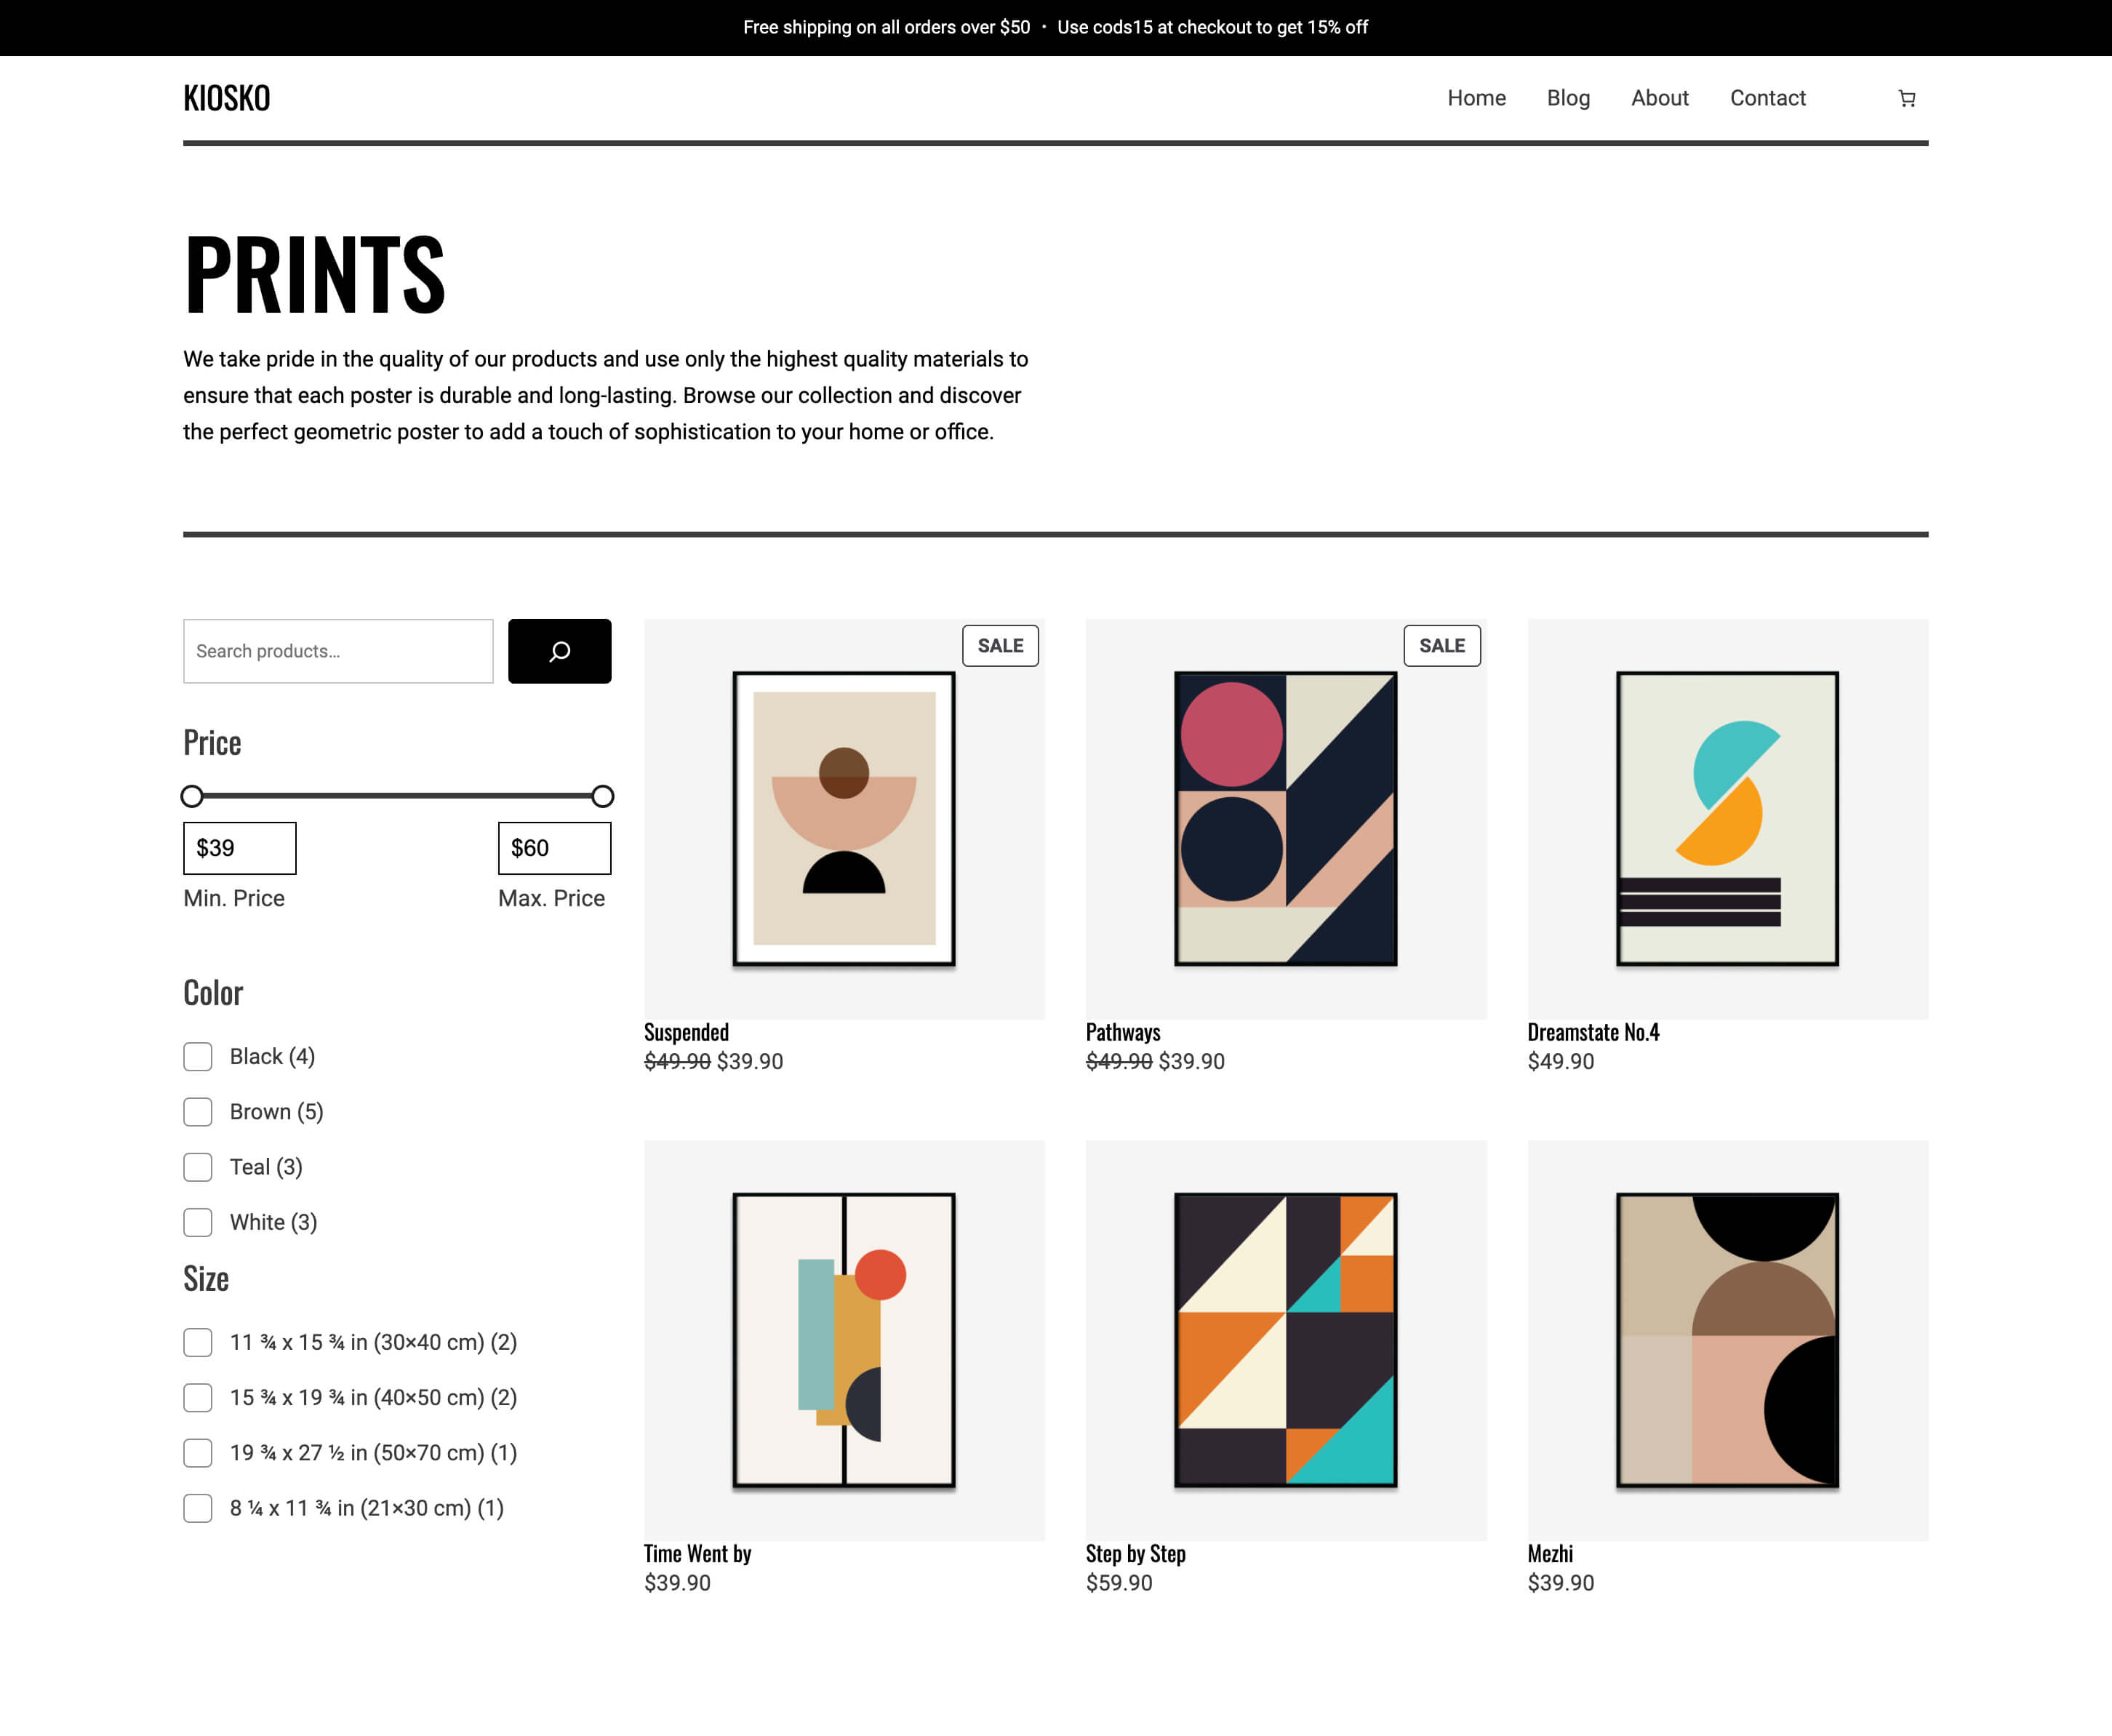Screen dimensions: 2112x1736
Task: Click the Min. Price $39 box
Action: [x=239, y=848]
